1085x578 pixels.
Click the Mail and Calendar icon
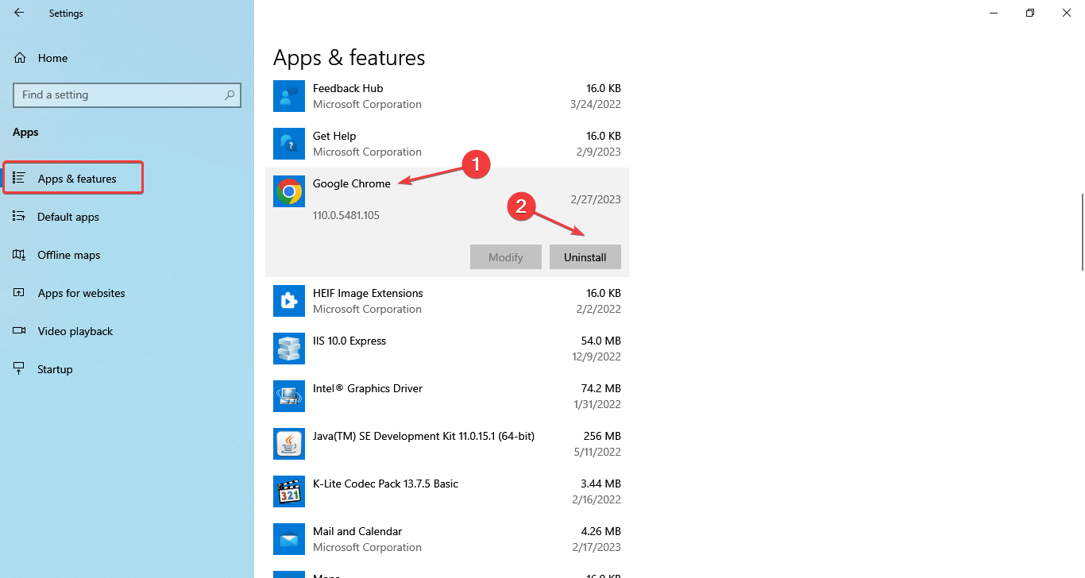tap(288, 539)
